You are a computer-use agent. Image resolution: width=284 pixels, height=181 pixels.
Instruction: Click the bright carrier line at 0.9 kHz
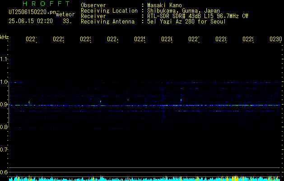click(144, 105)
